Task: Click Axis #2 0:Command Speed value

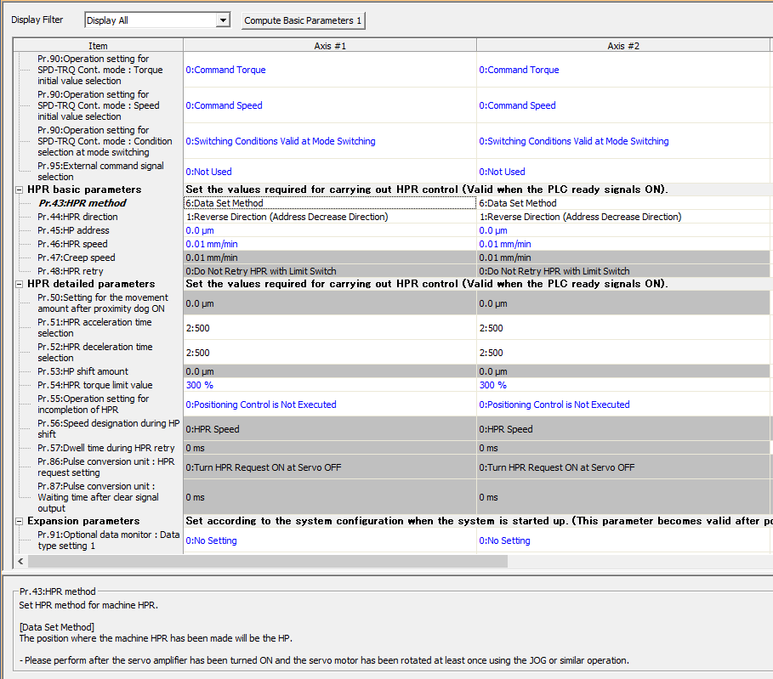Action: point(623,105)
